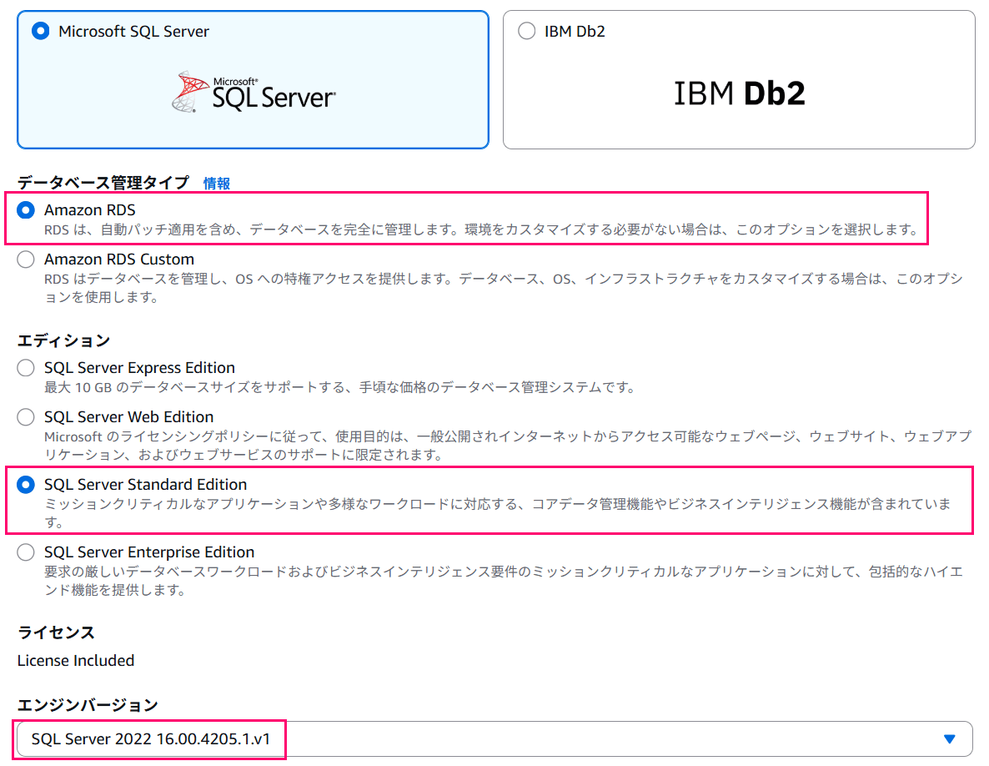The width and height of the screenshot is (989, 766).
Task: Click the Amazon RDS 自動パッチ適用 description
Action: tap(483, 229)
